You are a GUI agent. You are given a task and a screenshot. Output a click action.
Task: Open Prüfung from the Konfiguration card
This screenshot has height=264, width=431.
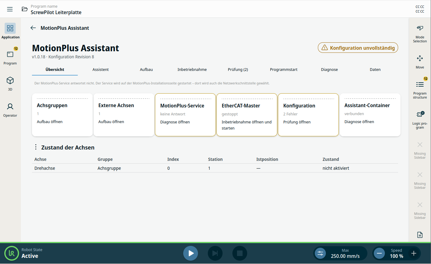pos(297,122)
